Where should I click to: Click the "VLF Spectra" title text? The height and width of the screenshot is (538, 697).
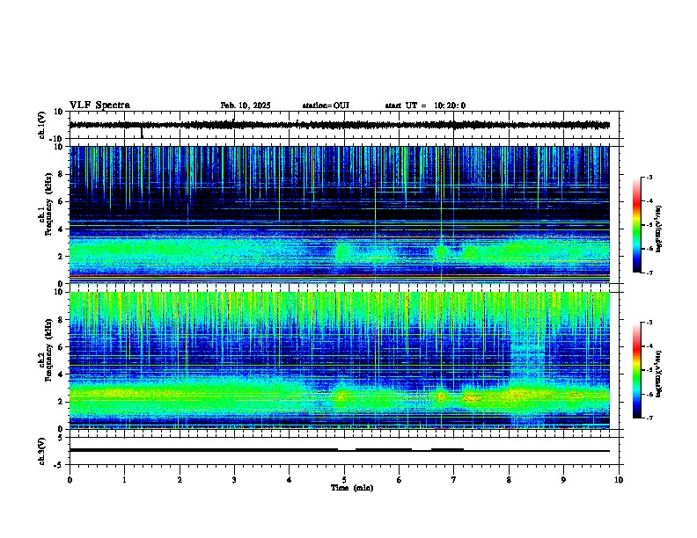(99, 105)
